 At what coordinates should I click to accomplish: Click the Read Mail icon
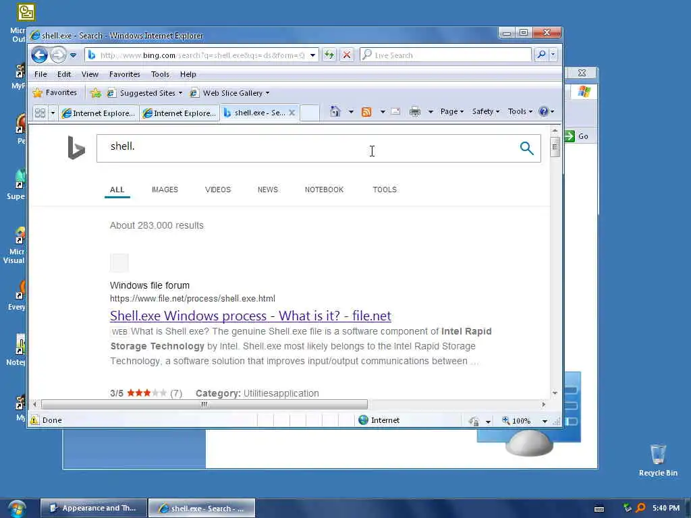(x=395, y=111)
